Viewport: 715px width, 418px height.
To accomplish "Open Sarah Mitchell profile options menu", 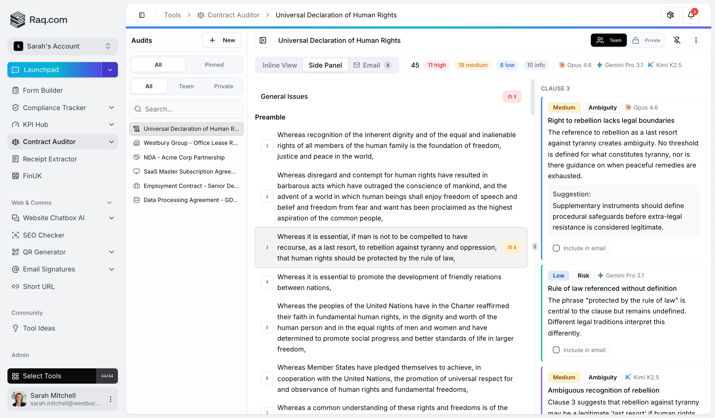I will (110, 399).
